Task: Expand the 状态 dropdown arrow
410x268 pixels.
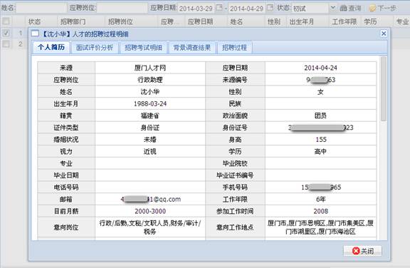Action: 332,8
